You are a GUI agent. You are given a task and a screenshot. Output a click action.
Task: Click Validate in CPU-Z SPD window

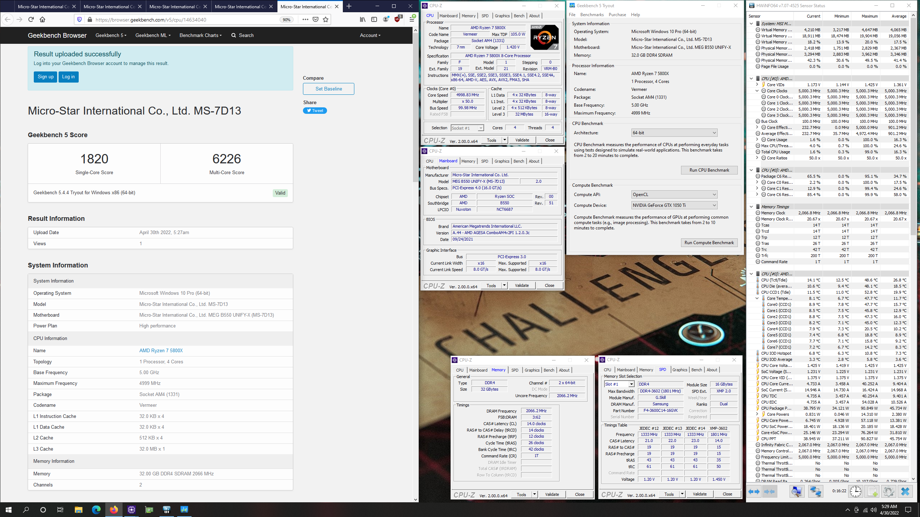tap(699, 494)
